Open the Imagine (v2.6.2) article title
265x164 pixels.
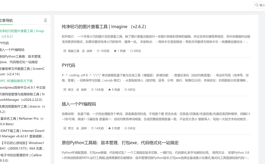coord(104,27)
